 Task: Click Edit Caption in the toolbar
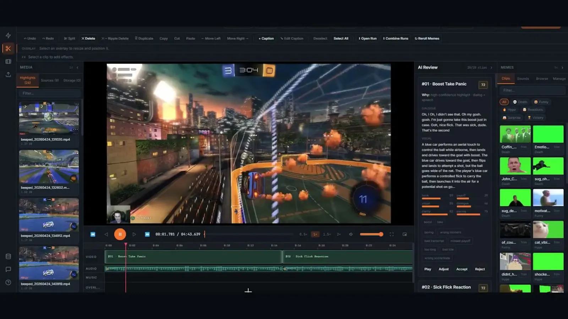[292, 38]
